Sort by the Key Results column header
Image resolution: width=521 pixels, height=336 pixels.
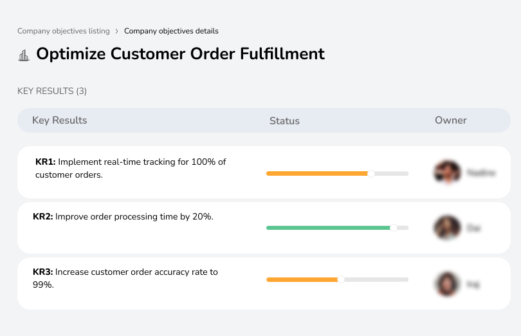tap(59, 120)
